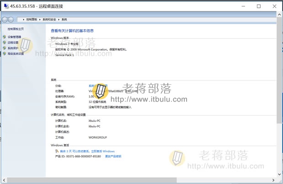Click the horizontal scrollbar thumb at bottom

coord(92,180)
